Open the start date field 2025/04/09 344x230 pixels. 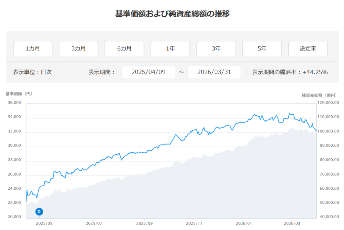tap(148, 72)
